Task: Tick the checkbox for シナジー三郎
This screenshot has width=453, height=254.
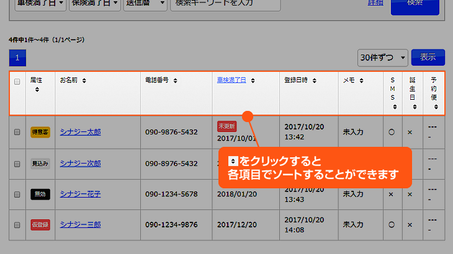Action: coord(17,224)
